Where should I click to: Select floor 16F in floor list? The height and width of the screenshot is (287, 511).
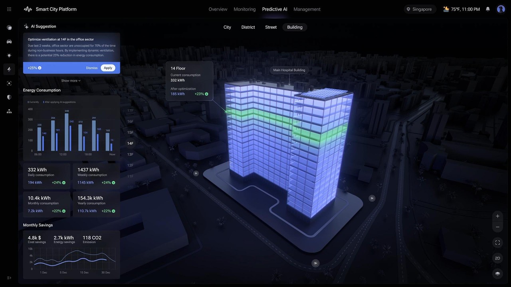130,122
